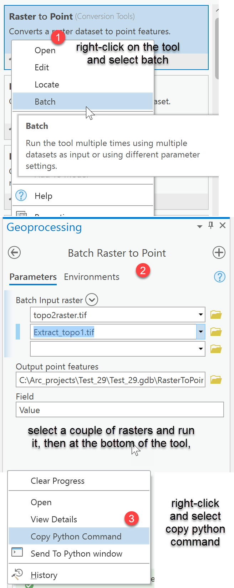This screenshot has height=588, width=234.
Task: Open the Extract_topo1.tif dropdown list
Action: [x=200, y=332]
